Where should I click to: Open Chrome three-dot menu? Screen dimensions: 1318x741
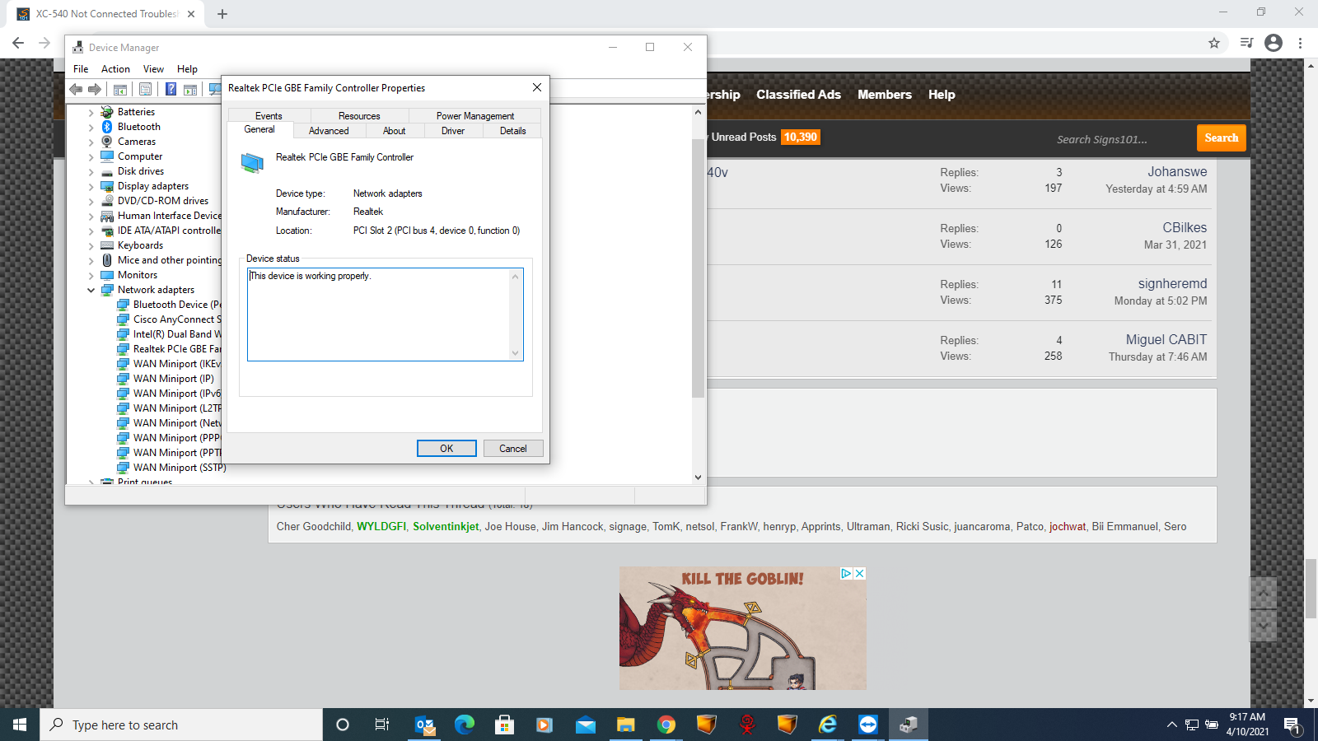[1301, 43]
